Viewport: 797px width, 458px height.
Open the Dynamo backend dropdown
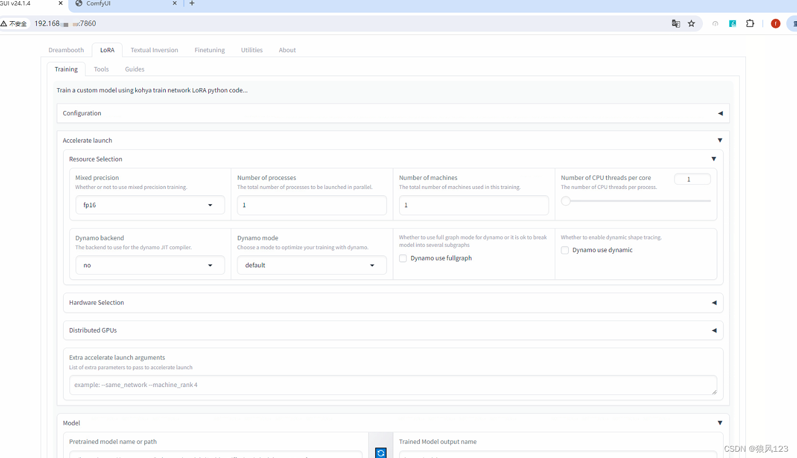pos(150,265)
